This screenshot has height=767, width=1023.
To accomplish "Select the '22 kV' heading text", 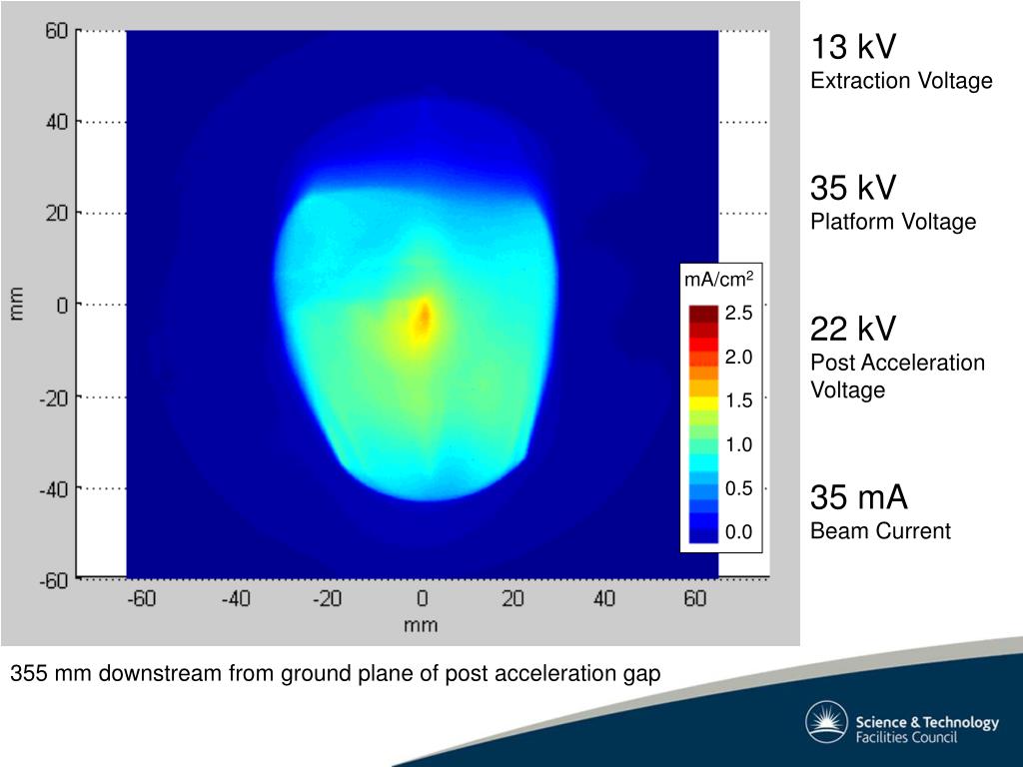I will pos(853,329).
